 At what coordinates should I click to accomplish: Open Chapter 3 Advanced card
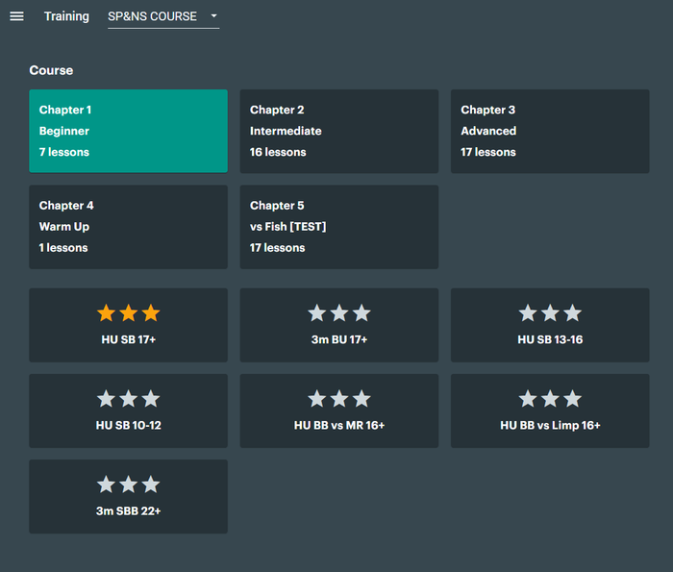pyautogui.click(x=550, y=131)
